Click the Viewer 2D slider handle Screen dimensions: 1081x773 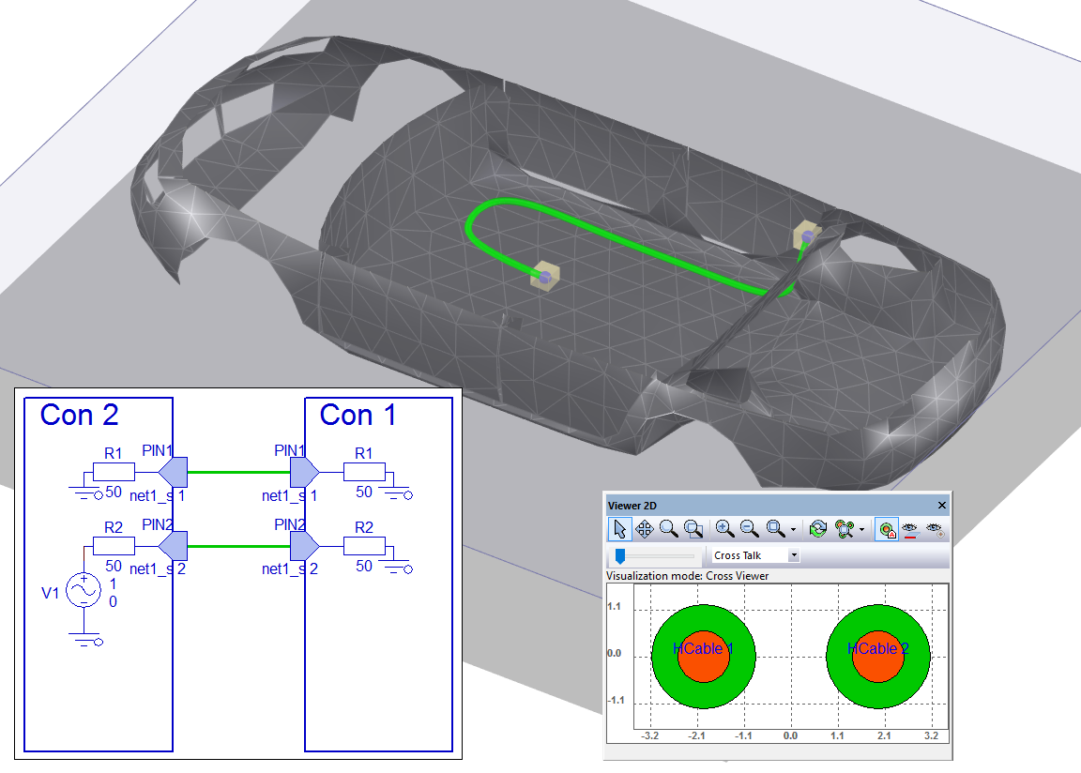pyautogui.click(x=620, y=555)
